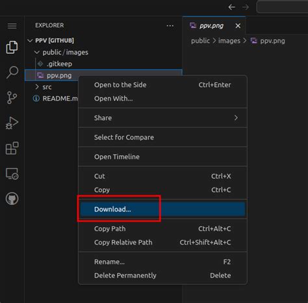Screen dimensions: 308x303
Task: Choose Cut from context menu
Action: (x=162, y=176)
